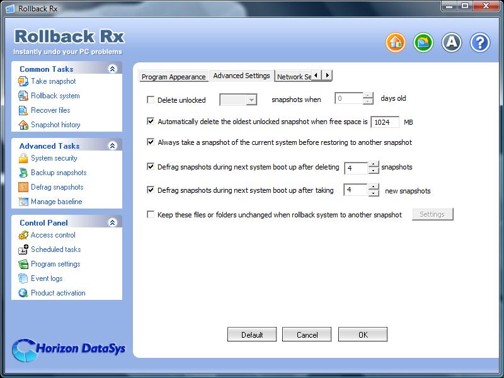Click the orange Home icon in header

(396, 42)
